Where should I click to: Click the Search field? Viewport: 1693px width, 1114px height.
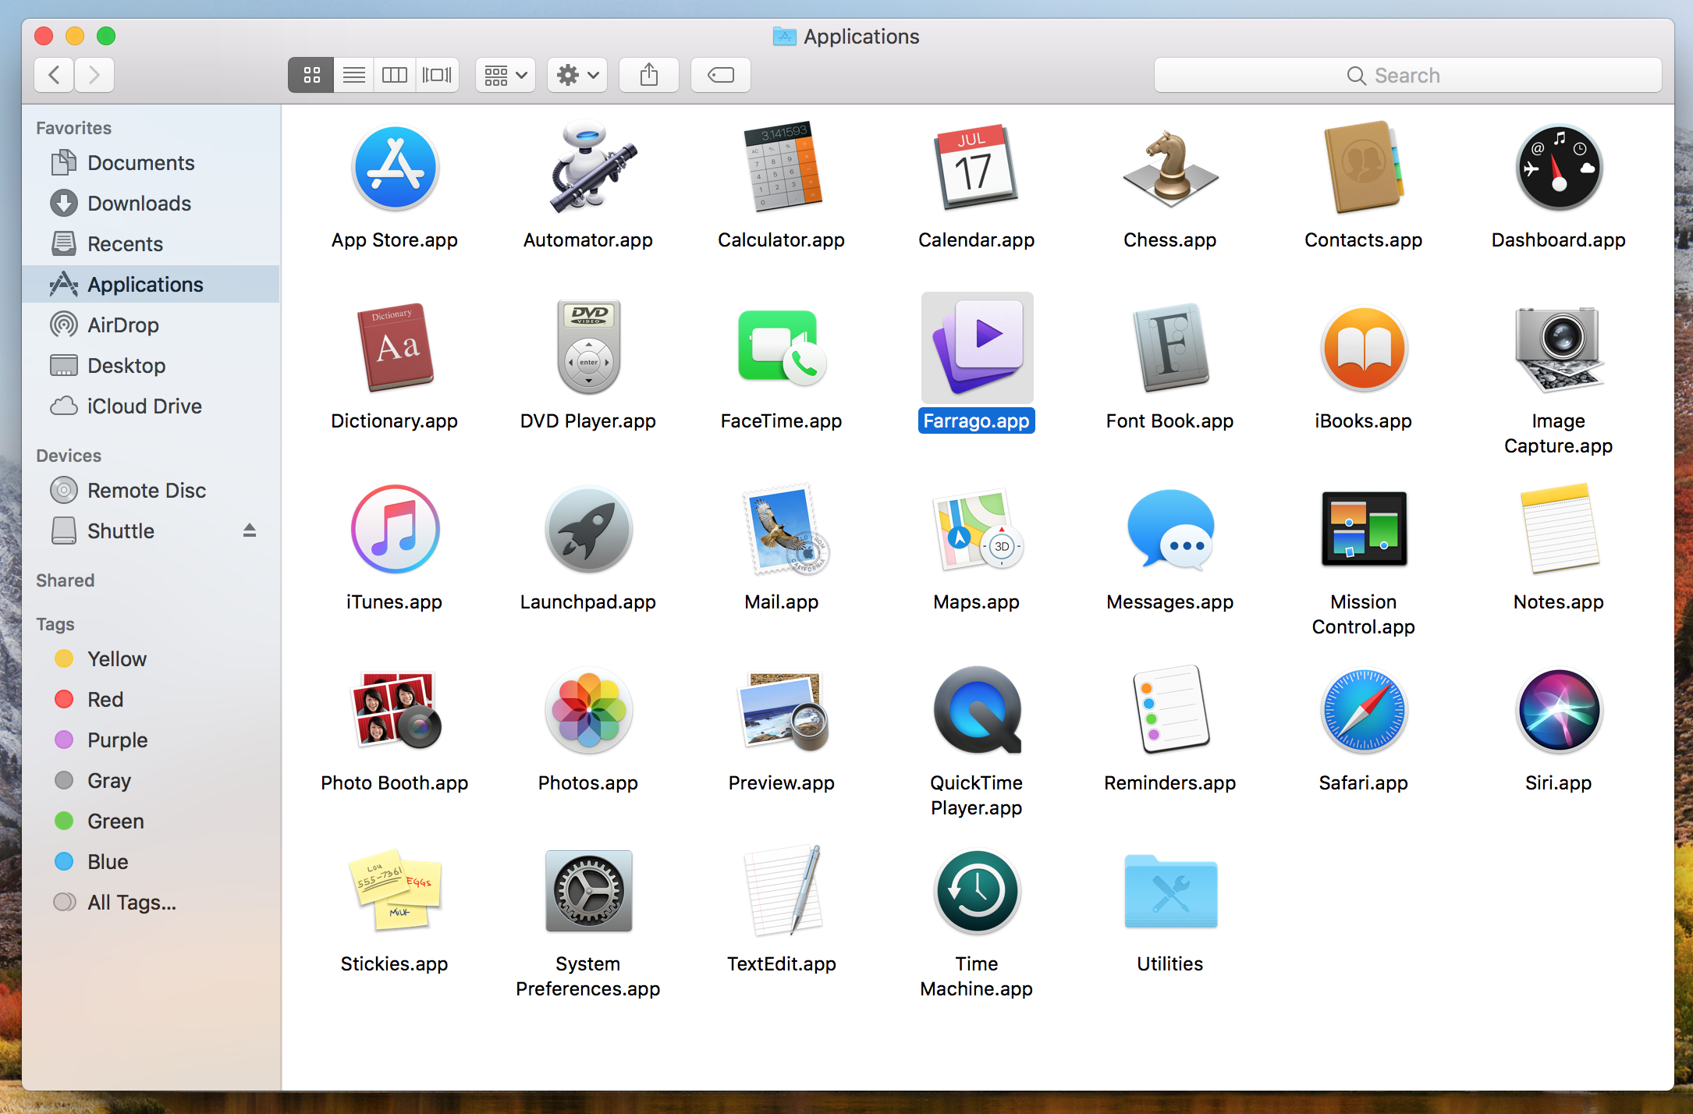1407,75
